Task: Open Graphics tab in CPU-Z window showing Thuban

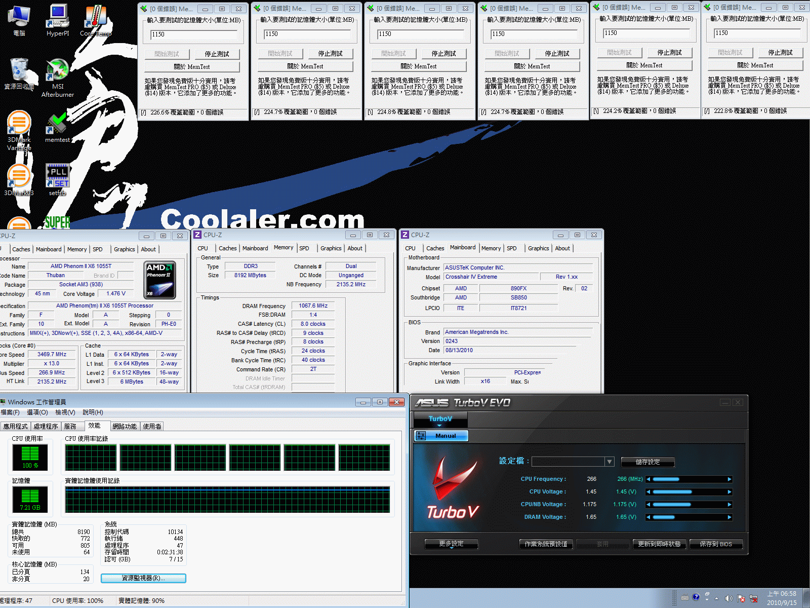Action: 125,249
